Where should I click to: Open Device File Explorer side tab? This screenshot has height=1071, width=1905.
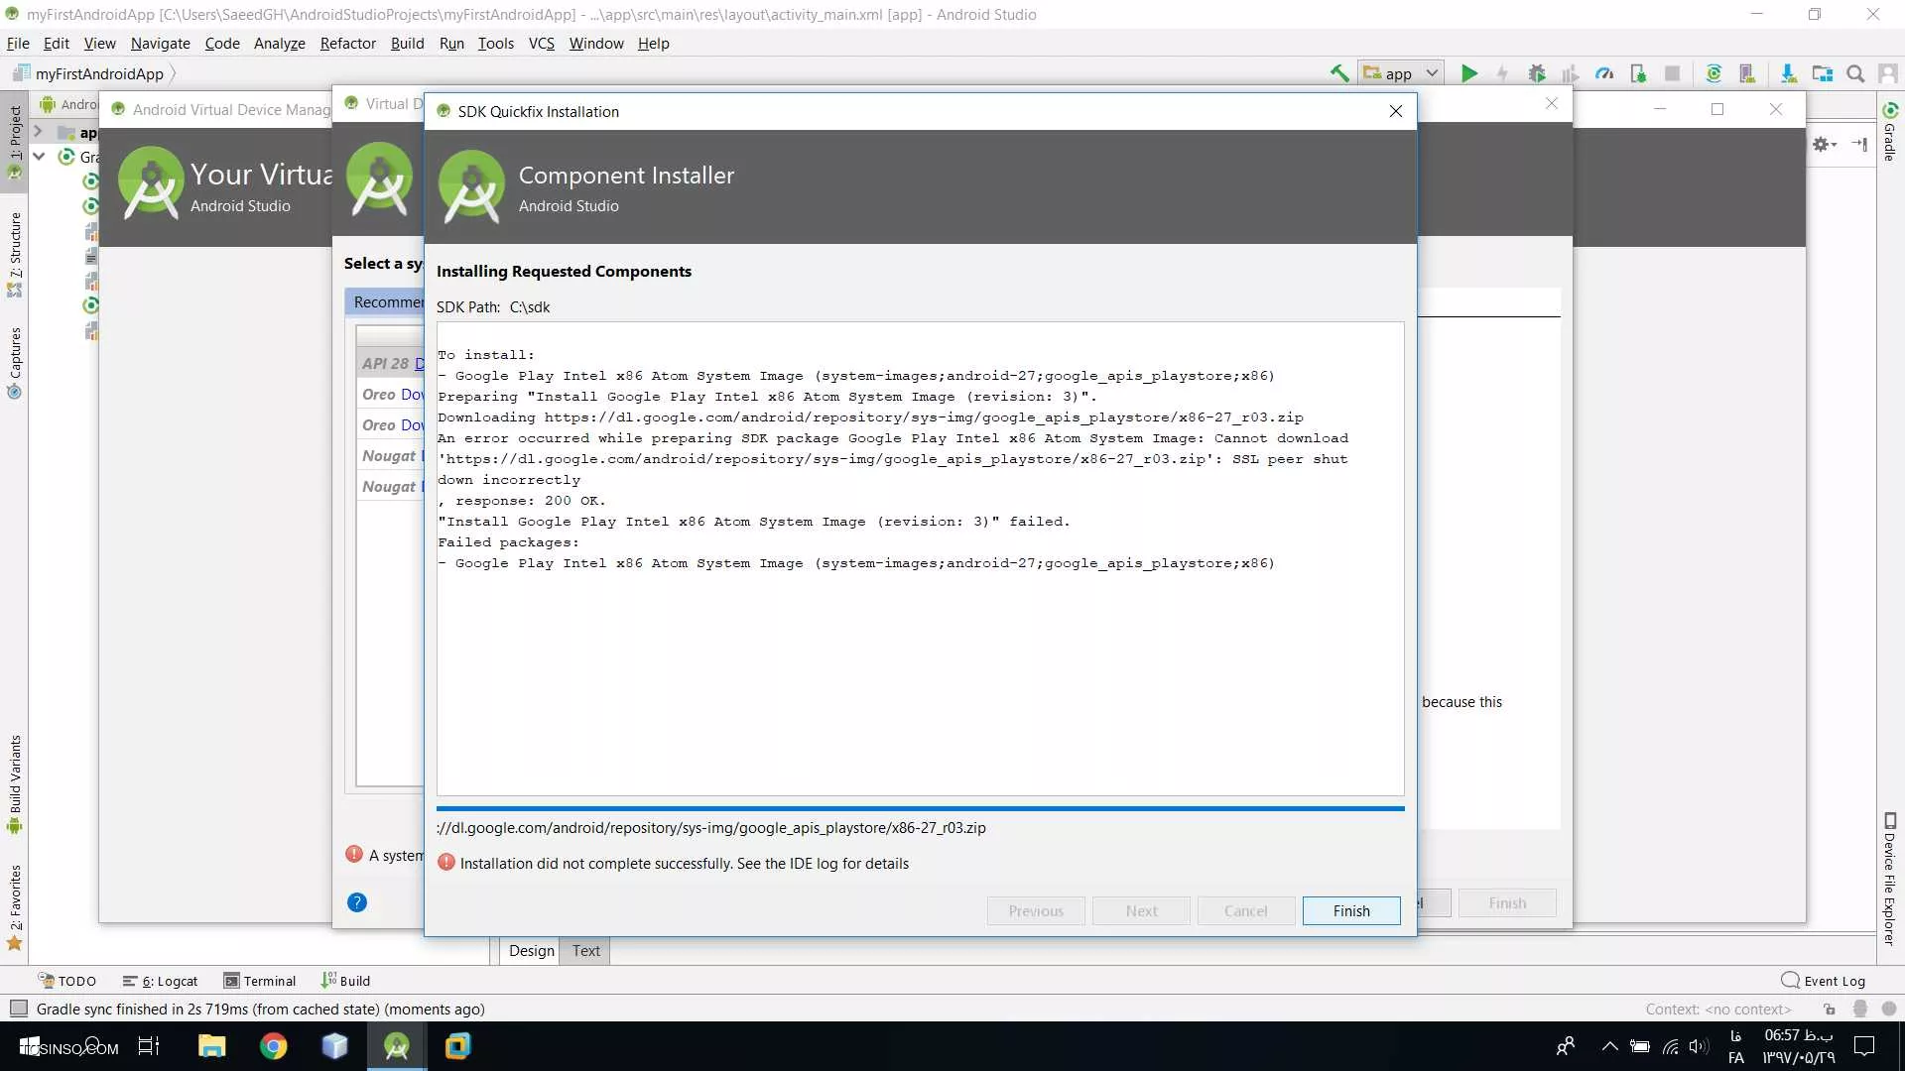[x=1890, y=879]
